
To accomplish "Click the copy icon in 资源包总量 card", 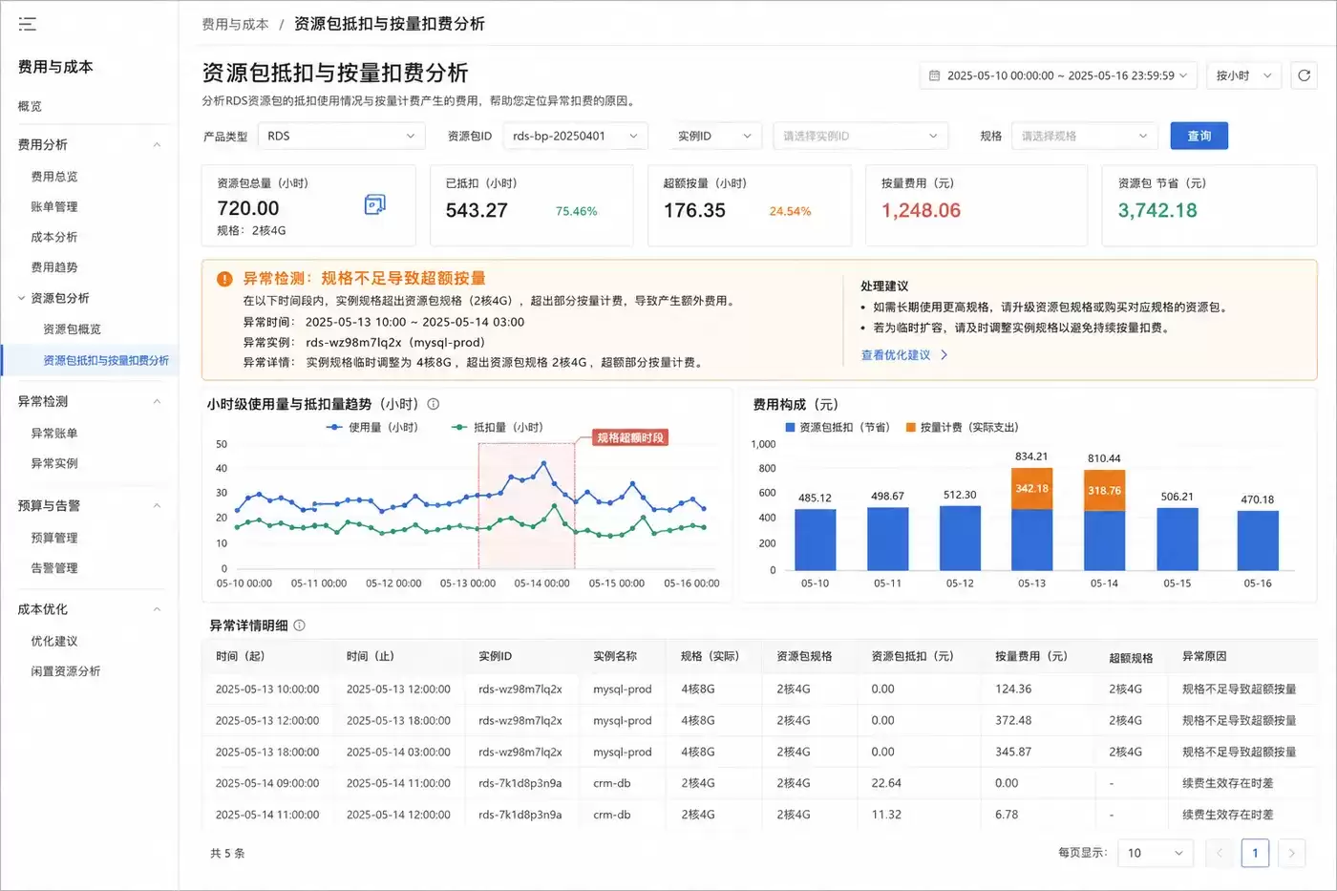I will [x=374, y=204].
